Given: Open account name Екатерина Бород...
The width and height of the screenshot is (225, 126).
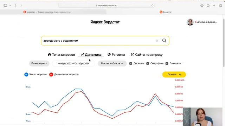Looking at the screenshot, I should (x=206, y=22).
